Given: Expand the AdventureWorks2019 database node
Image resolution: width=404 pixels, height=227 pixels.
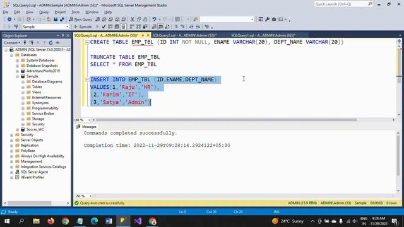Looking at the screenshot, I should pyautogui.click(x=17, y=71).
